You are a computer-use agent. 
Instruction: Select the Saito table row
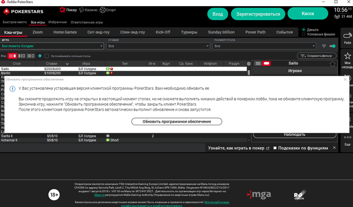[x=124, y=69]
